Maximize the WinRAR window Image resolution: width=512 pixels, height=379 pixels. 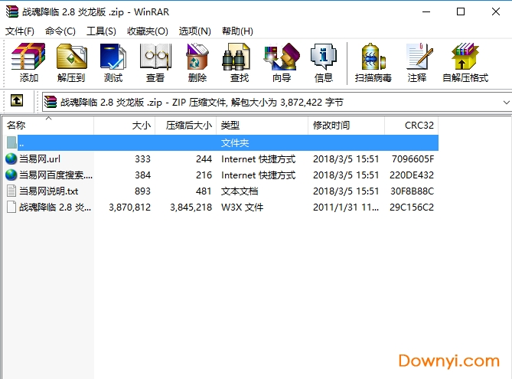pos(461,11)
